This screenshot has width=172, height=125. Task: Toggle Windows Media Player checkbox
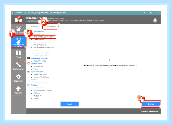click(x=32, y=77)
